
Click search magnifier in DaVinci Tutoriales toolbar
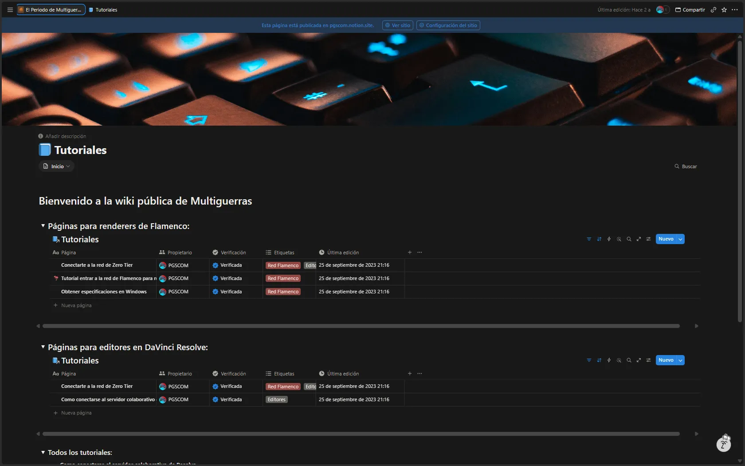coord(629,360)
